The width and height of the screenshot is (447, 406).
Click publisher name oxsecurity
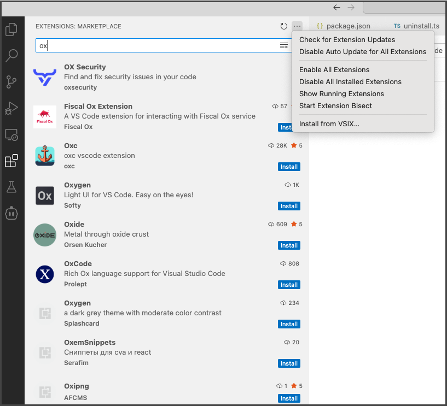click(80, 87)
